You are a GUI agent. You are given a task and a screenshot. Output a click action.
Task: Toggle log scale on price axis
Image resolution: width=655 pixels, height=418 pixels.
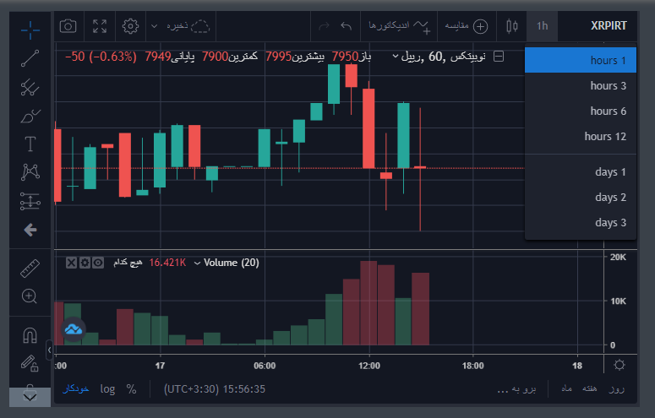[107, 389]
